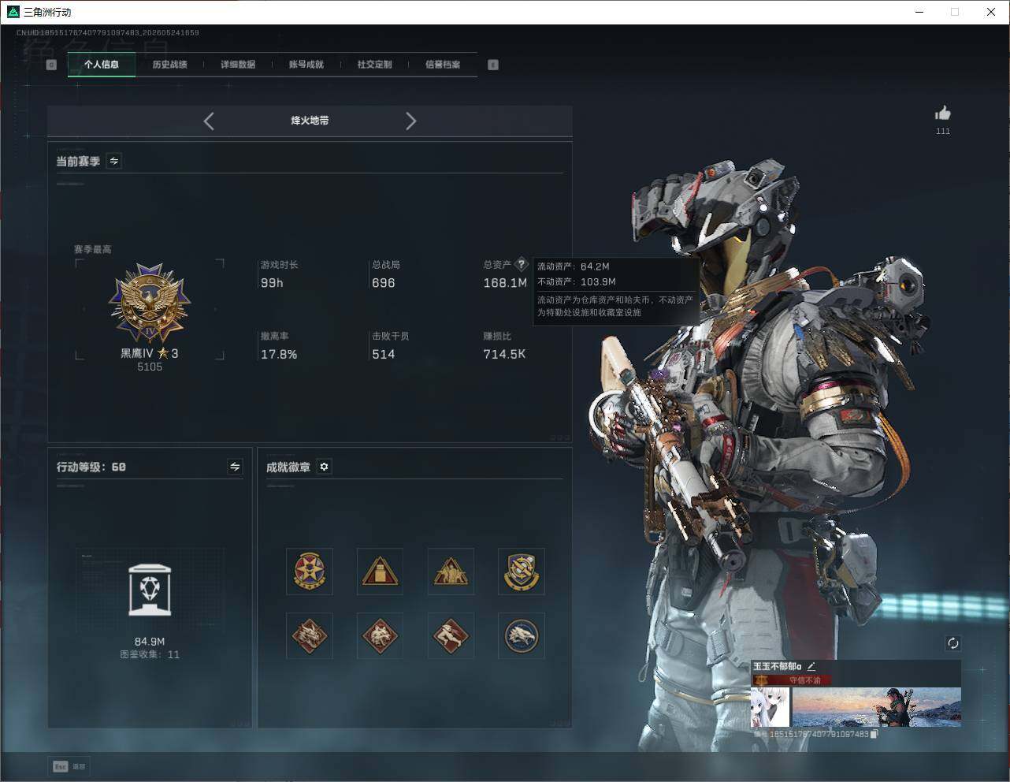Click the 不动资产: 103.9M tooltip line

[577, 281]
